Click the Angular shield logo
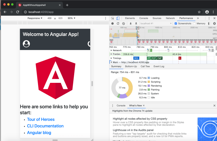The width and height of the screenshot is (217, 141). coord(56,78)
